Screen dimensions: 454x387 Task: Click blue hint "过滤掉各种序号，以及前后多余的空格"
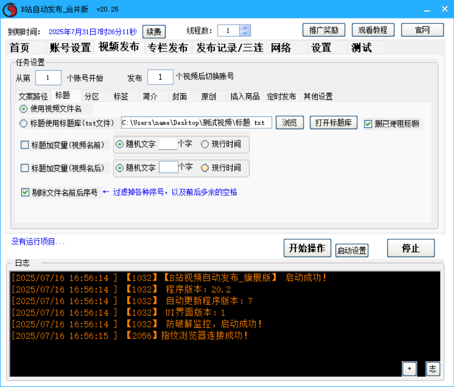[175, 192]
